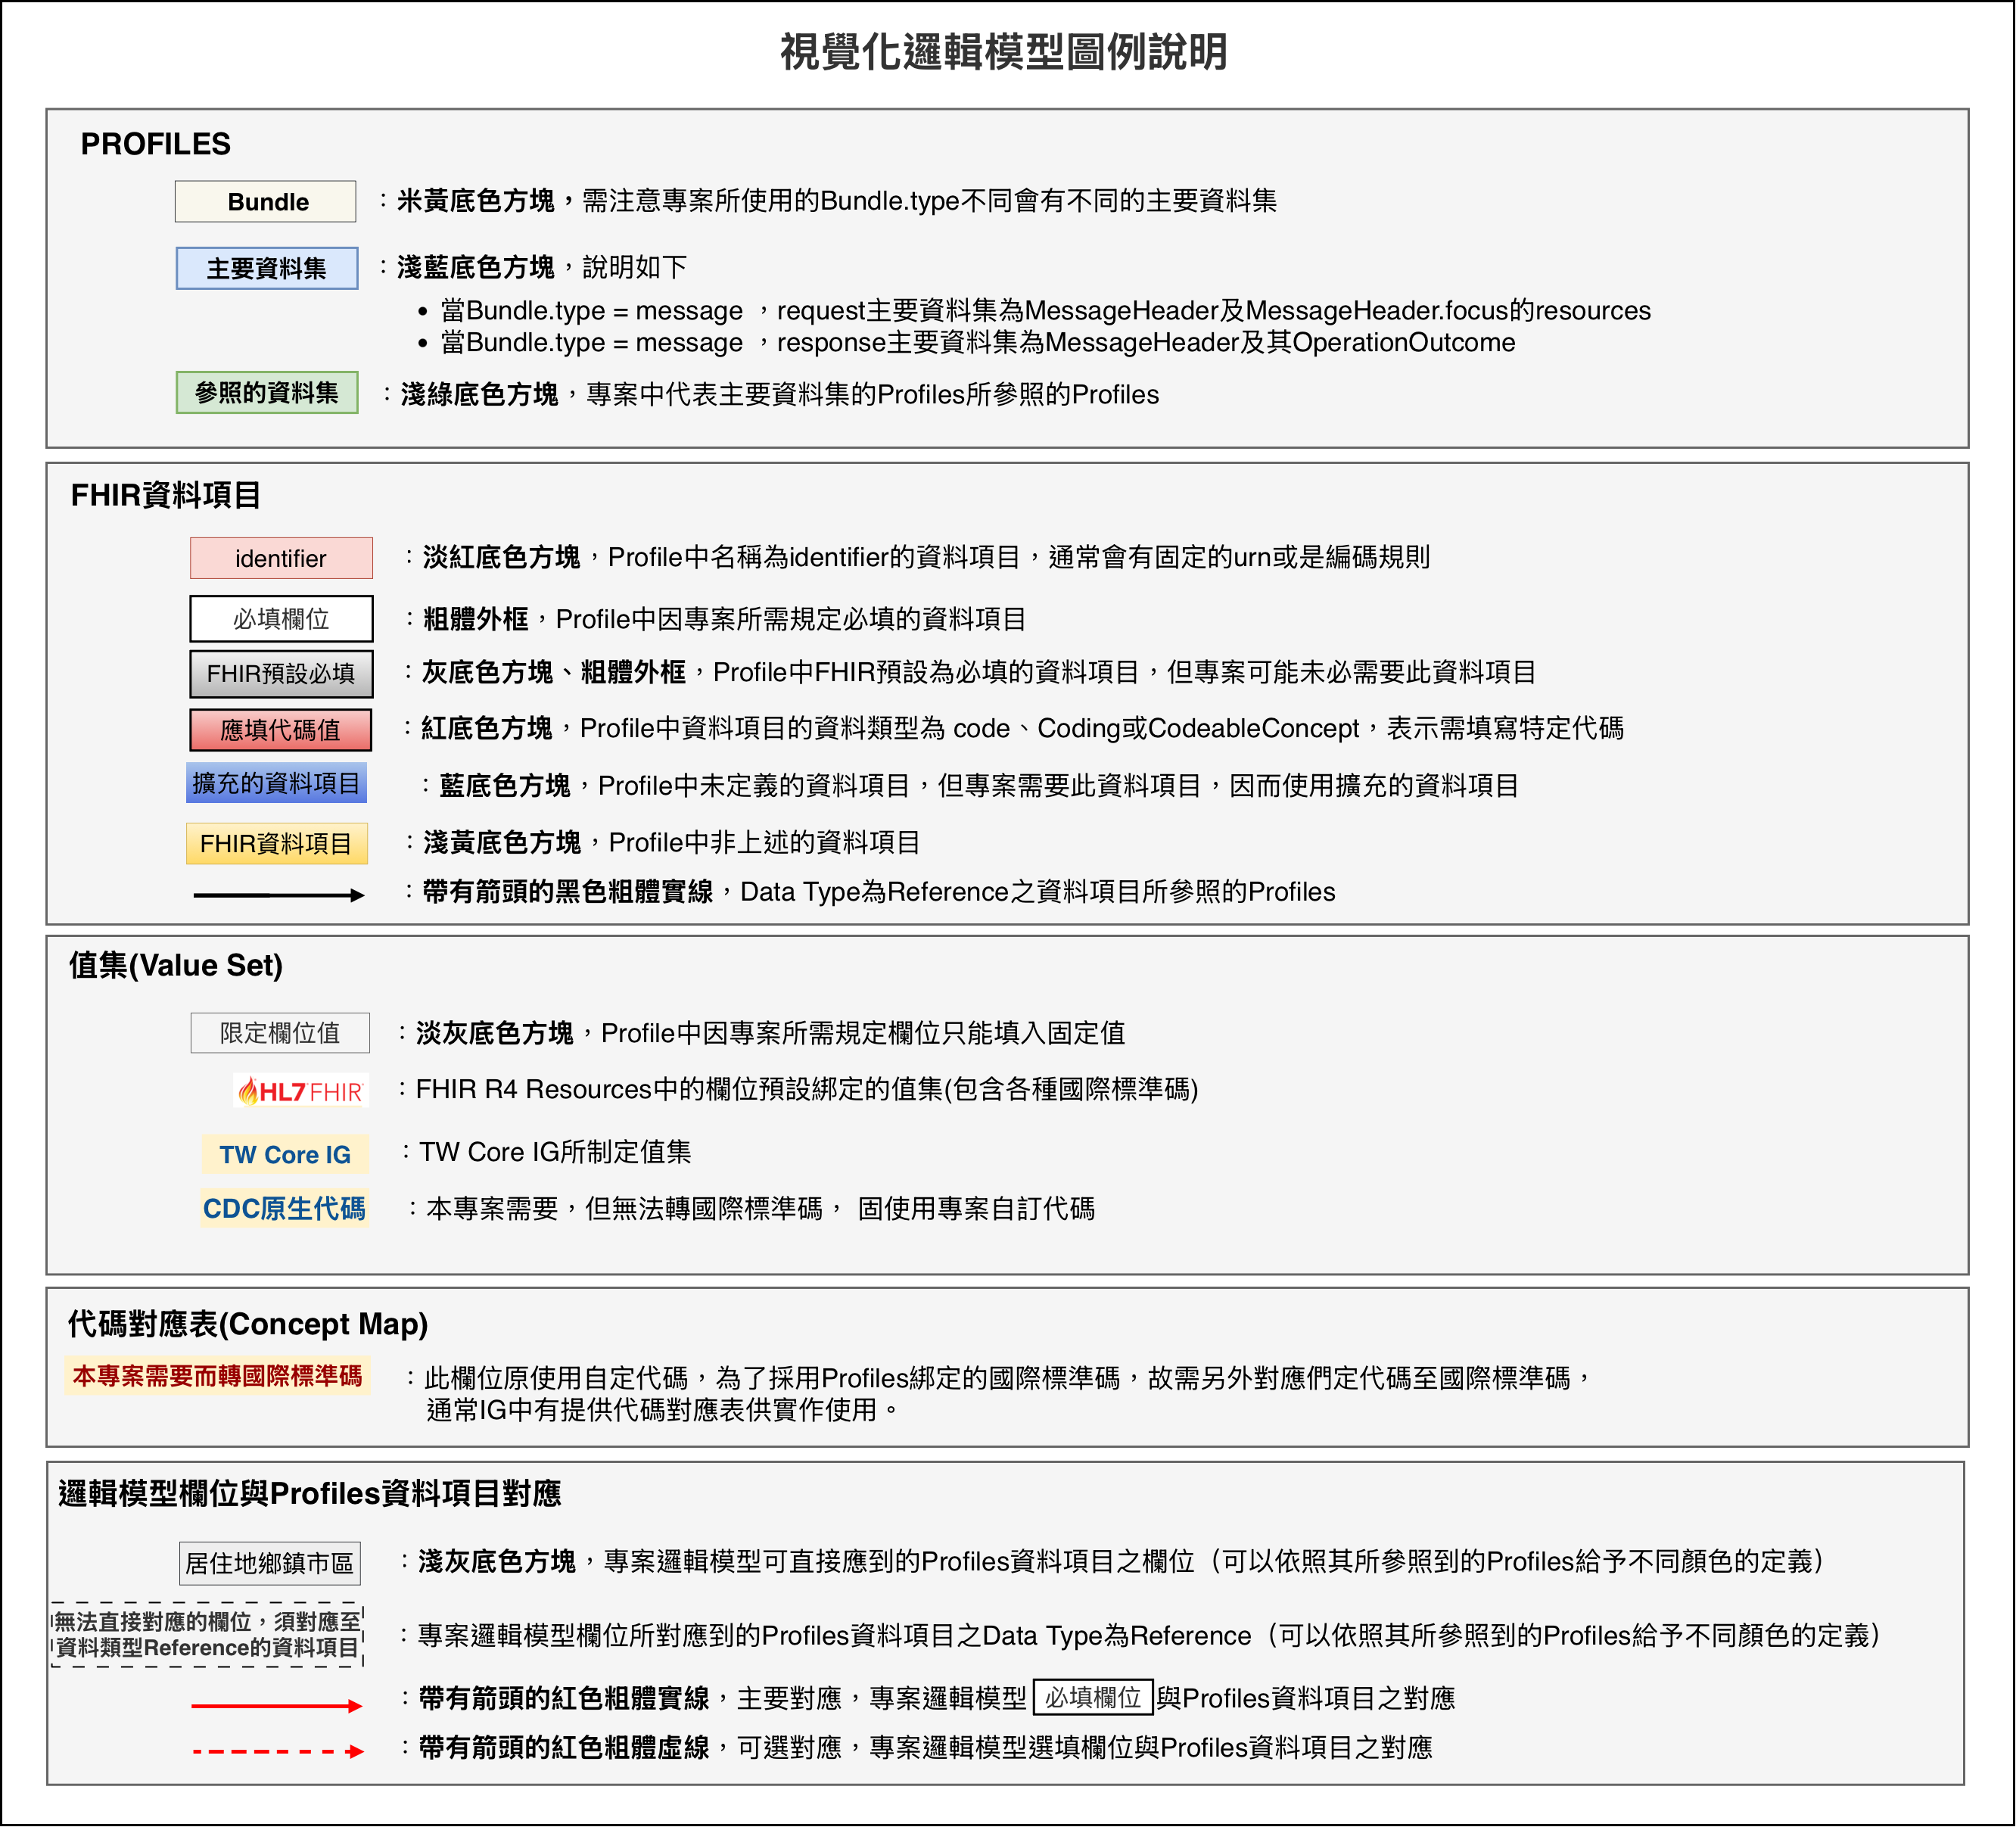
Task: Click the 居住地鄉鎮市區 gray box
Action: (x=270, y=1563)
